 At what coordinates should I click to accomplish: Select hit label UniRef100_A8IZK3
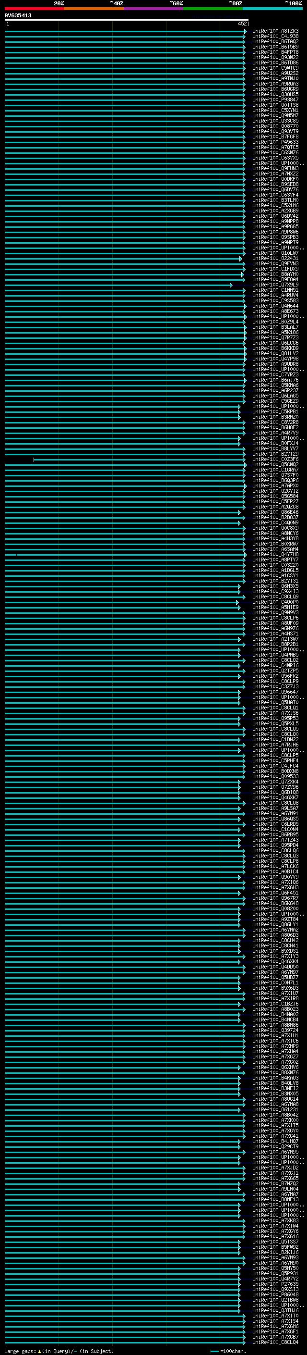(275, 31)
